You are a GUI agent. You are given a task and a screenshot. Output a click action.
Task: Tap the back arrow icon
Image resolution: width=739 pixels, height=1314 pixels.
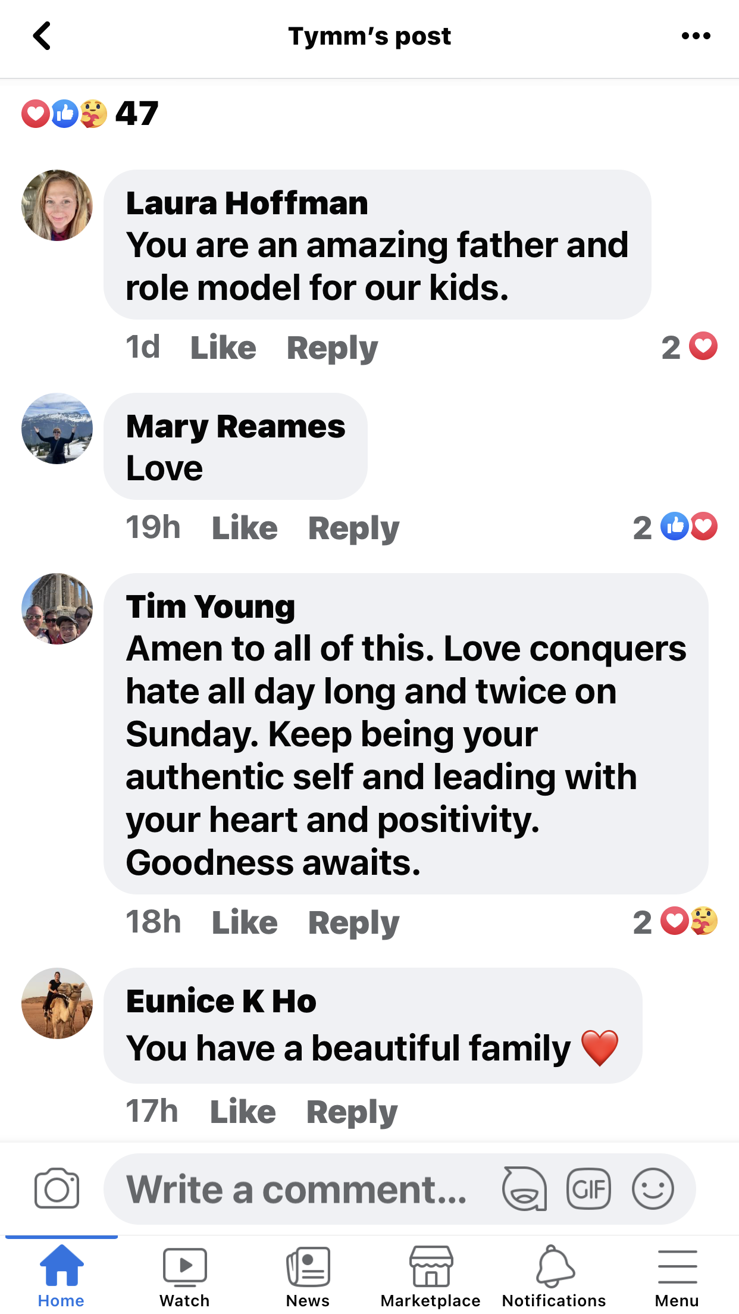[x=42, y=36]
